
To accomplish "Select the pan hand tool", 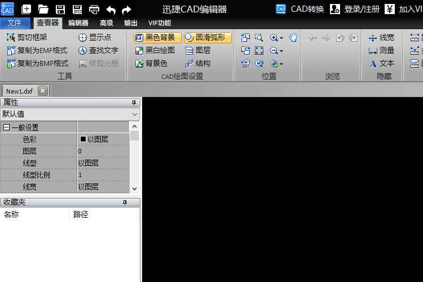I will pos(293,38).
